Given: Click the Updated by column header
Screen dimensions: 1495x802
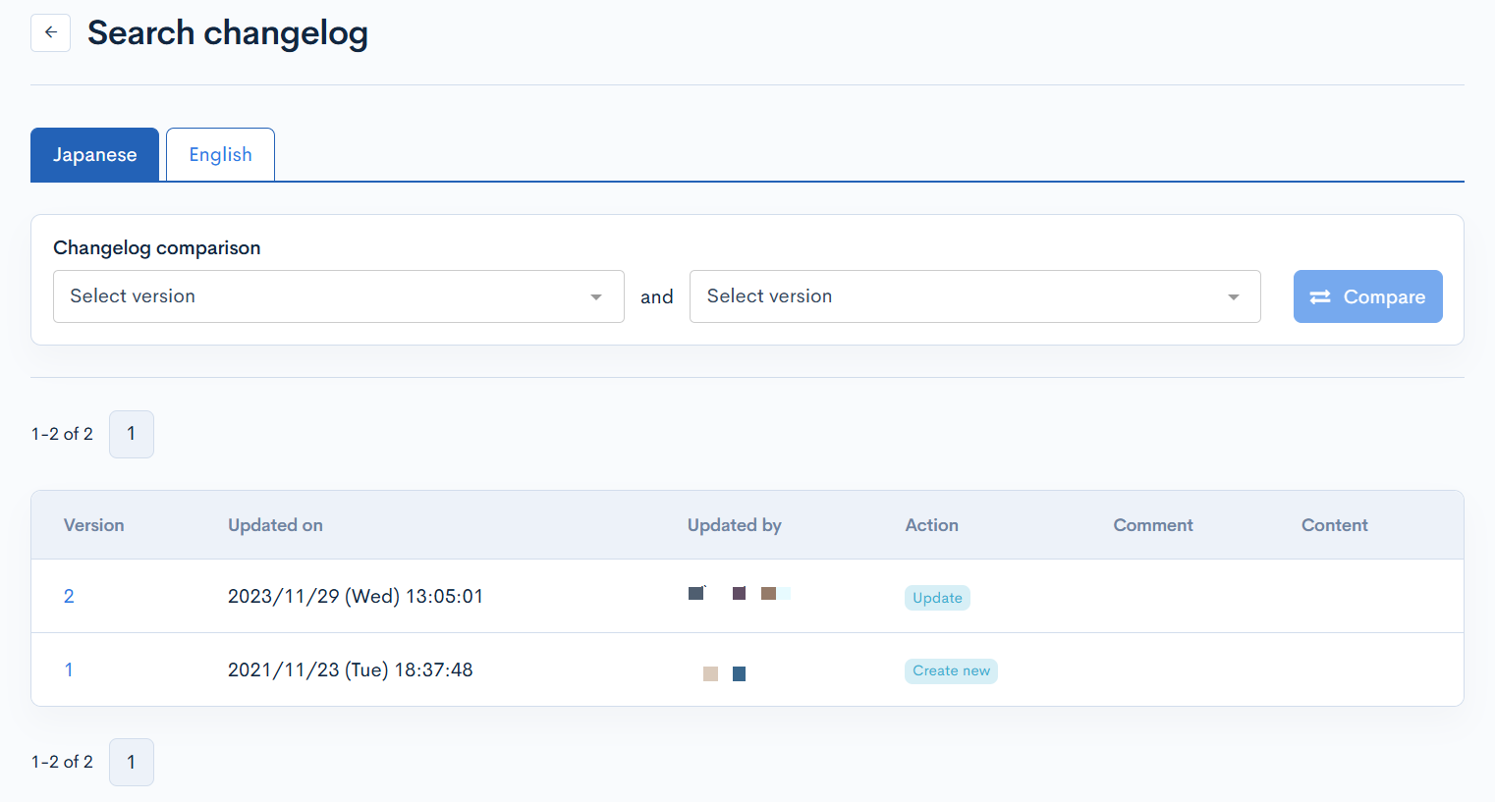Looking at the screenshot, I should [x=734, y=525].
